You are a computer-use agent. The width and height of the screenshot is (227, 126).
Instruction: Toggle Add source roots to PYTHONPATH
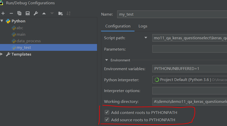coord(107,120)
